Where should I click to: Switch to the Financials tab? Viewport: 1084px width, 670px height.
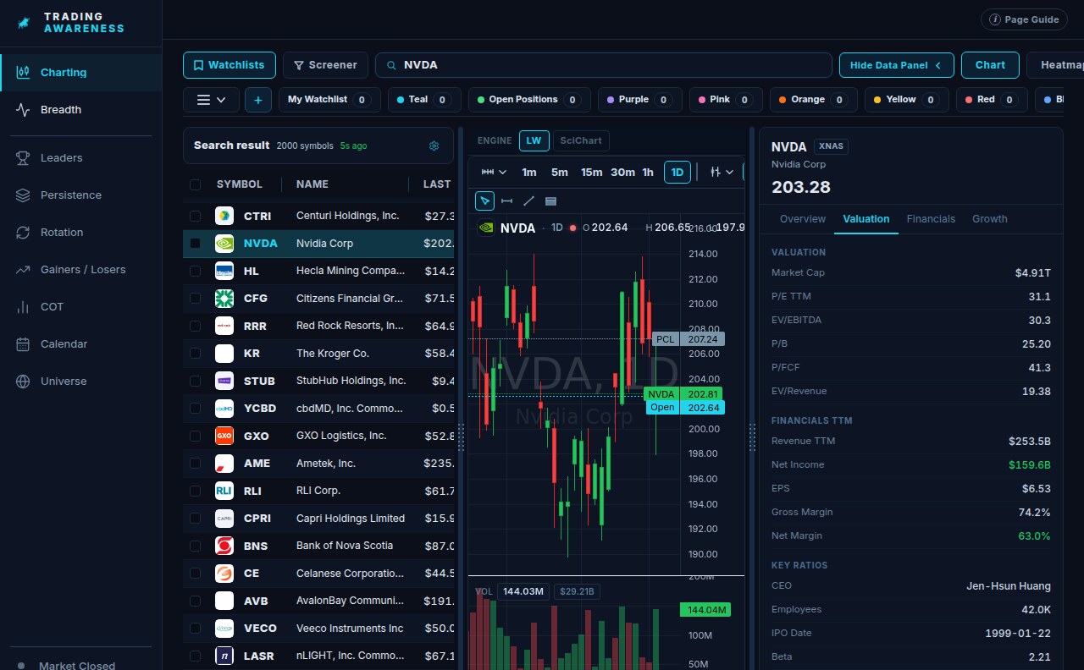pos(931,219)
